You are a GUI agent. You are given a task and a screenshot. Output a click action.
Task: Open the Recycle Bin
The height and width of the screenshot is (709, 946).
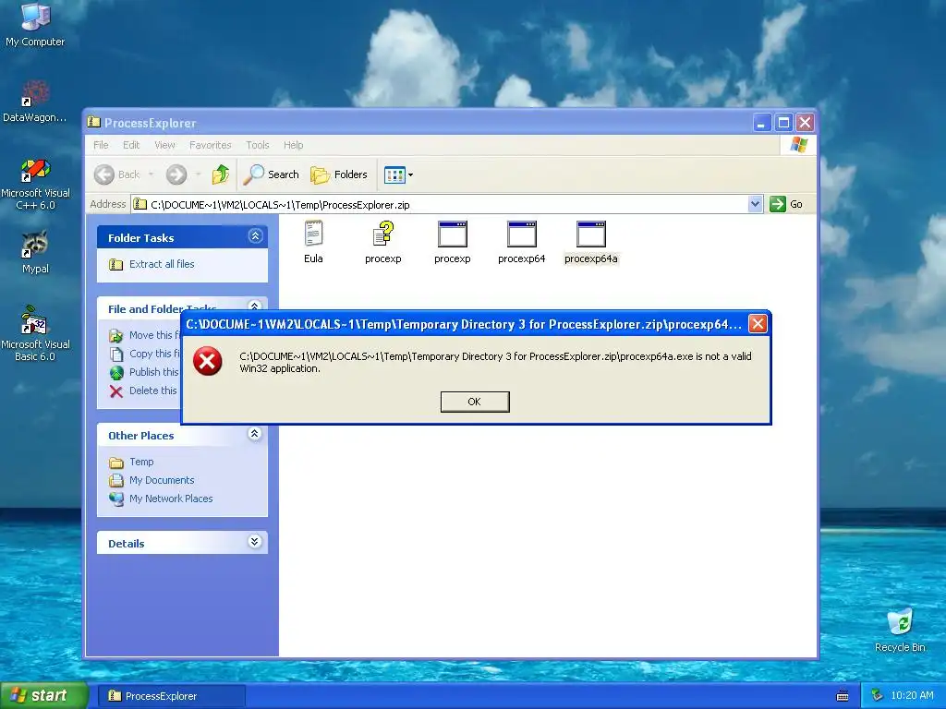(900, 630)
